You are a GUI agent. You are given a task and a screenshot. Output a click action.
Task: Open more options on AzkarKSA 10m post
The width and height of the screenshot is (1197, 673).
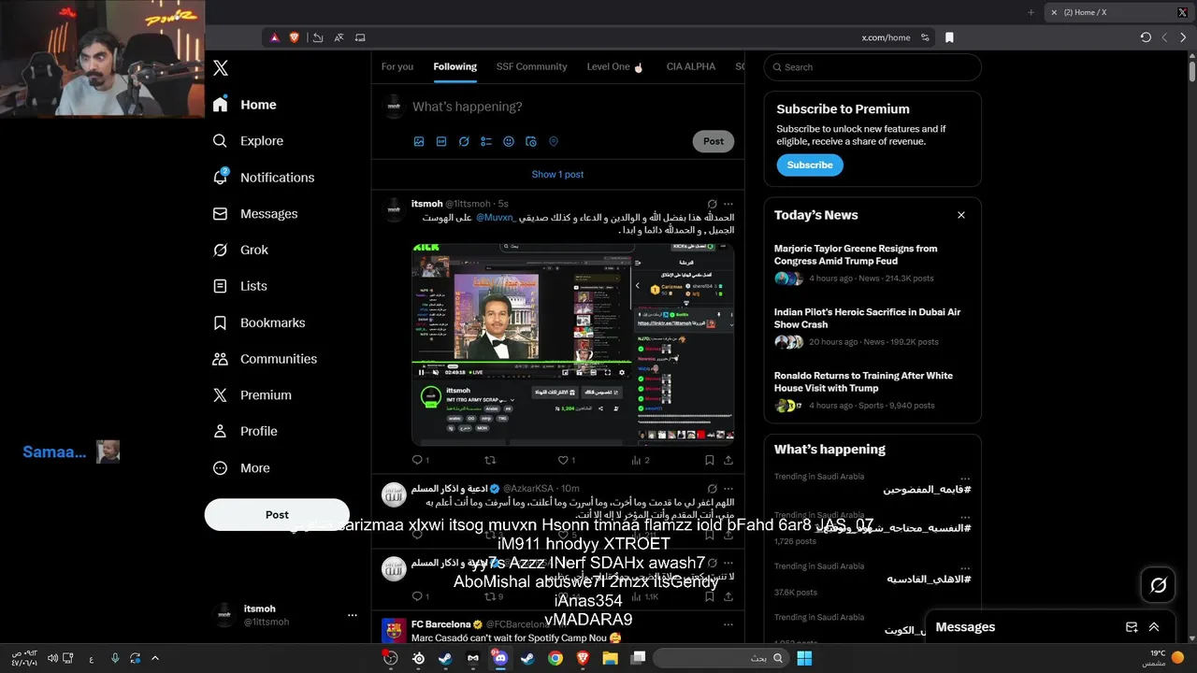(728, 489)
